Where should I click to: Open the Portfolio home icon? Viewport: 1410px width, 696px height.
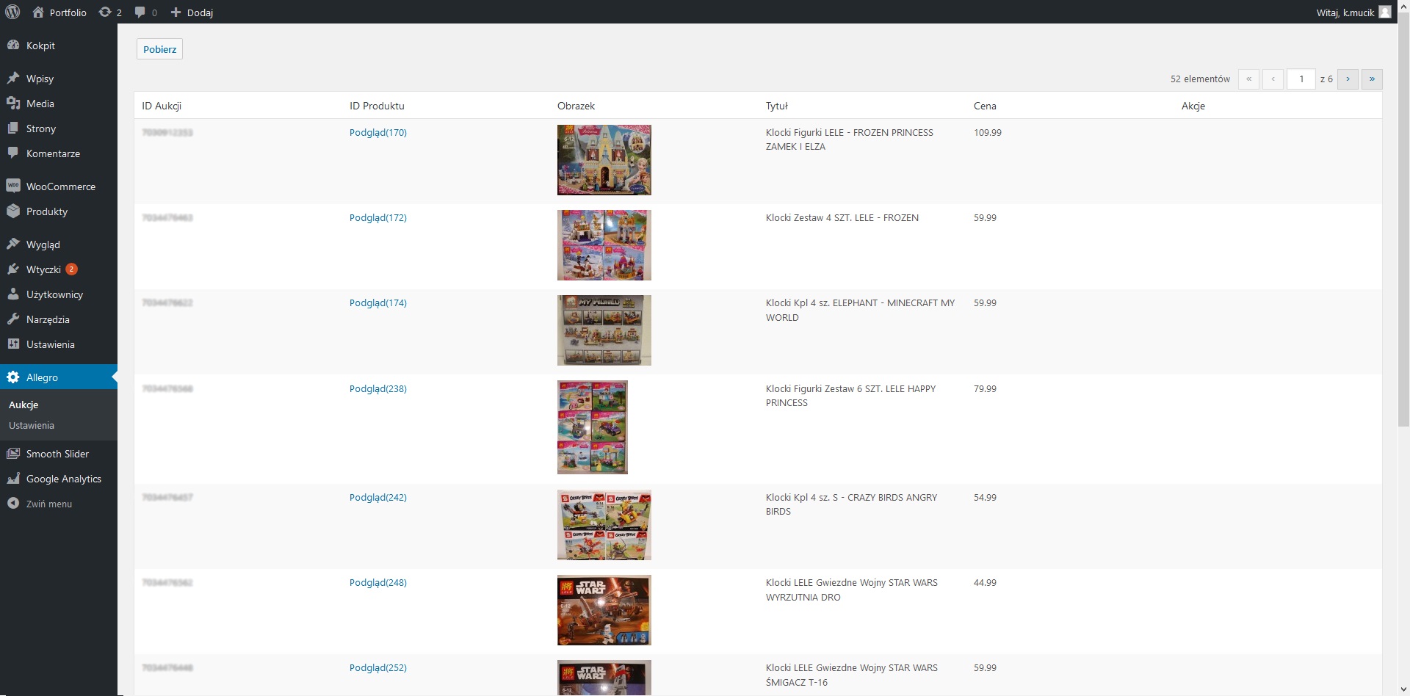[x=38, y=12]
